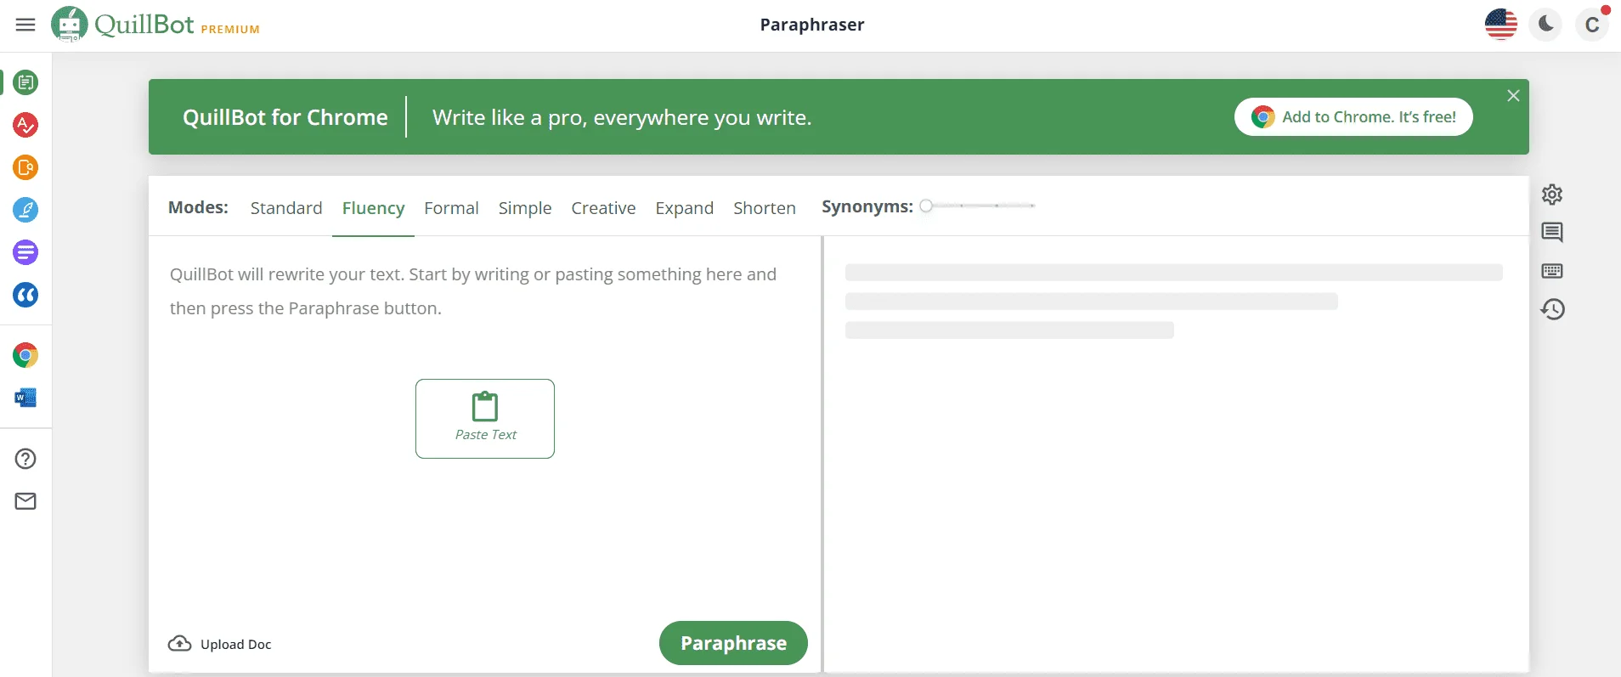Click the Synonyms slider handle
Screen dimensions: 1621x677
(926, 206)
